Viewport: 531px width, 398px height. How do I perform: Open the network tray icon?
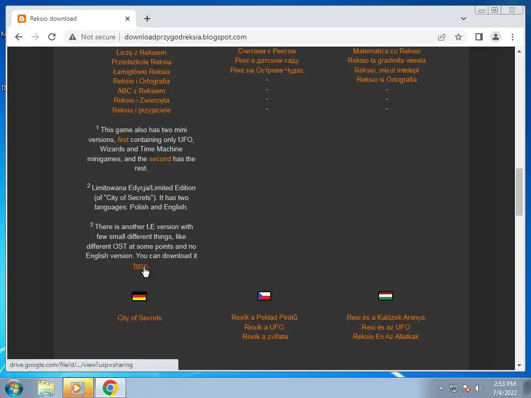(x=453, y=388)
